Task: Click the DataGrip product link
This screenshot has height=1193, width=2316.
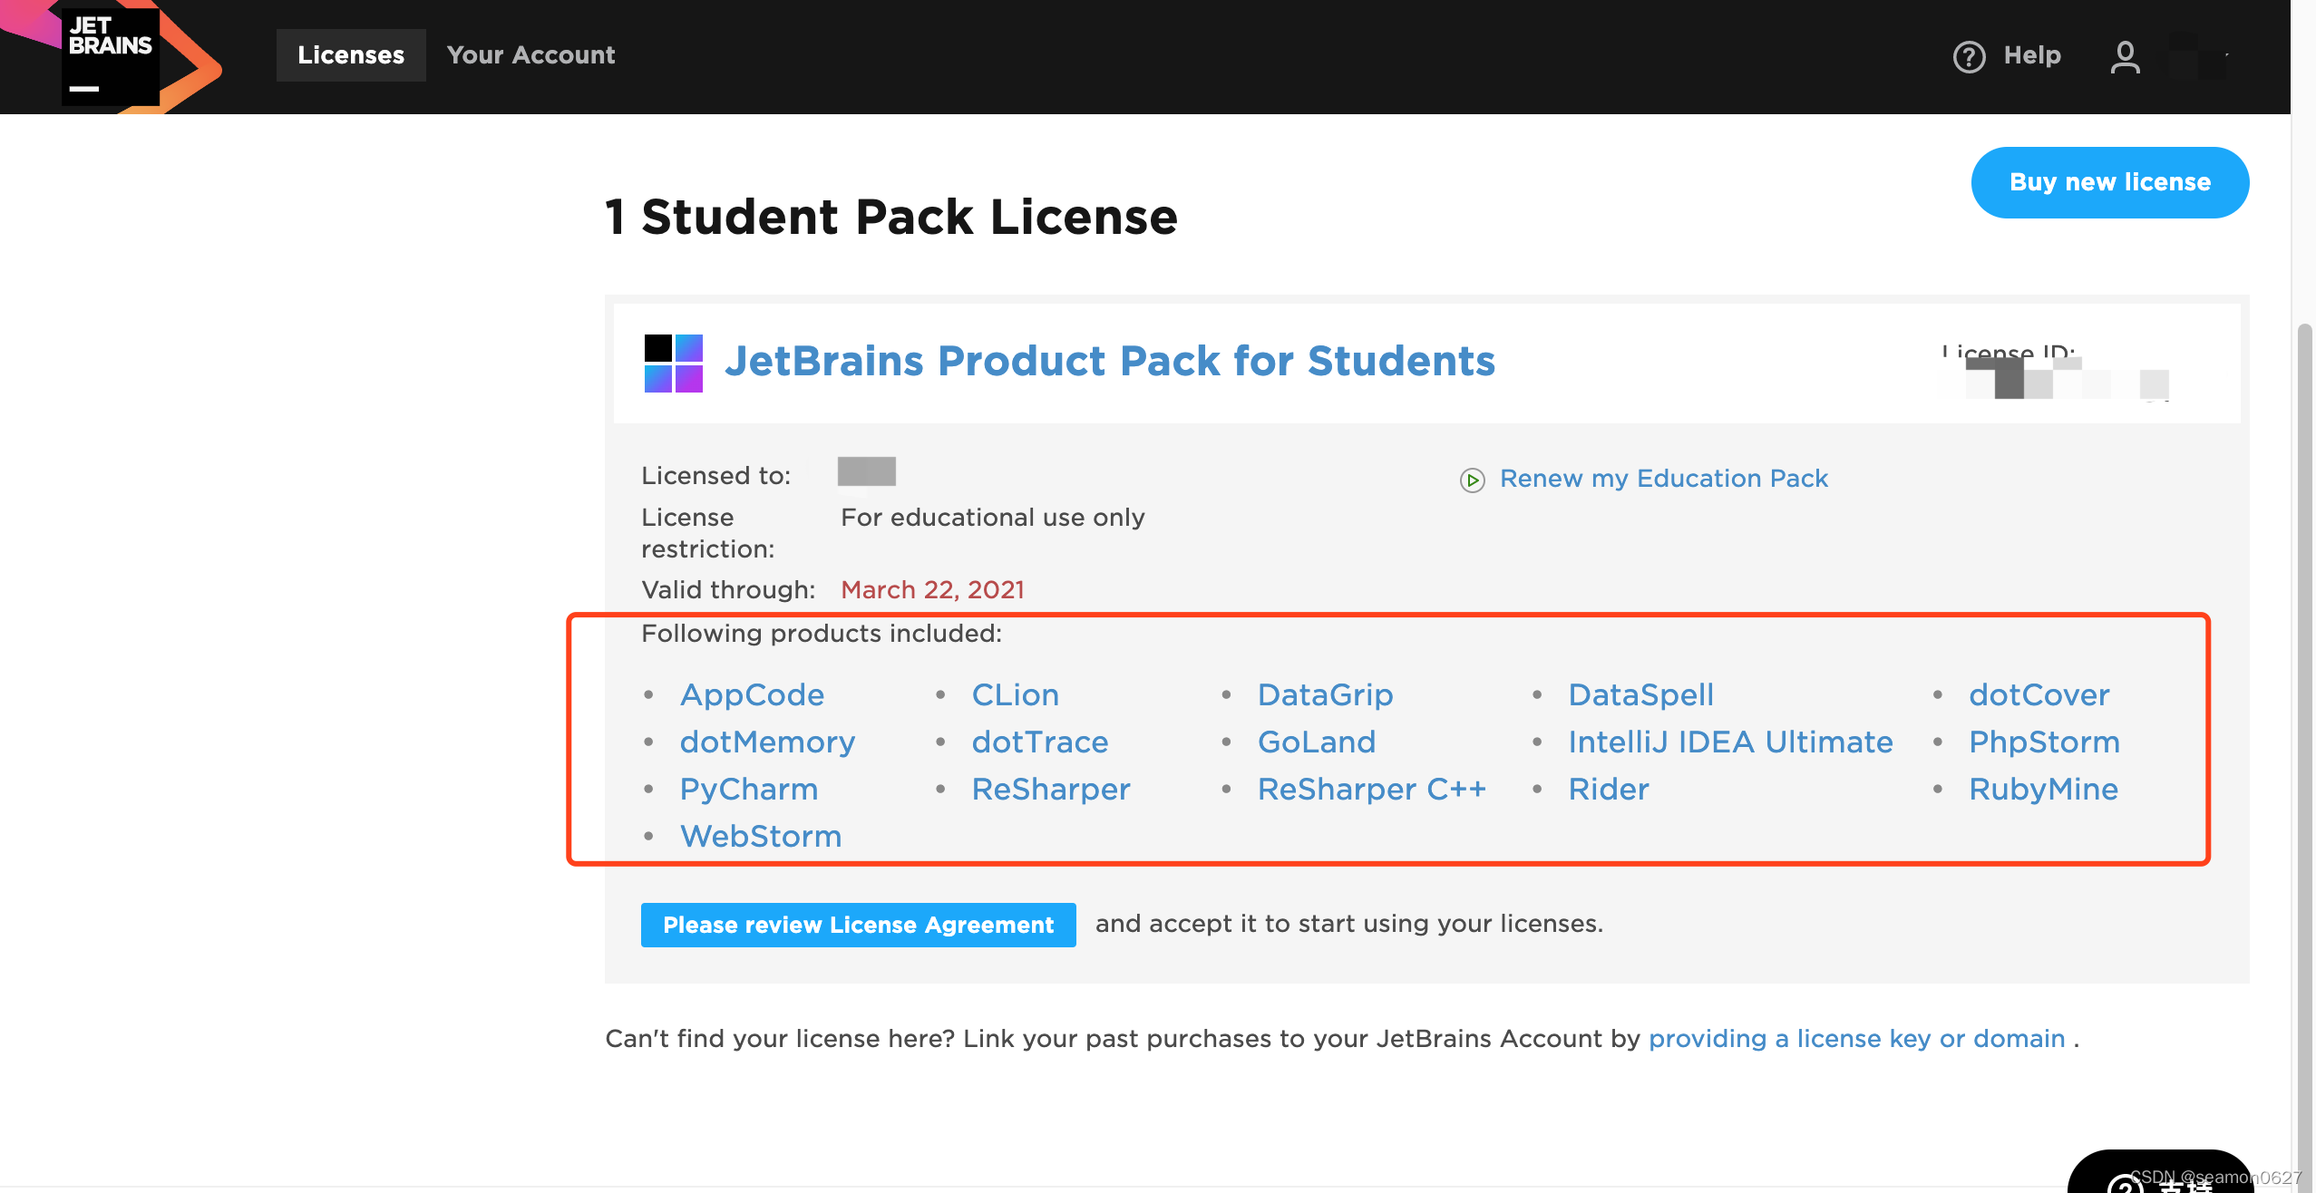Action: pos(1324,693)
